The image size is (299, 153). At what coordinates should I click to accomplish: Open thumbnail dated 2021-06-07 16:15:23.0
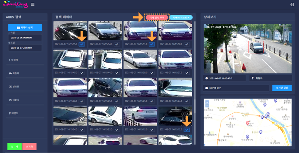pos(105,116)
